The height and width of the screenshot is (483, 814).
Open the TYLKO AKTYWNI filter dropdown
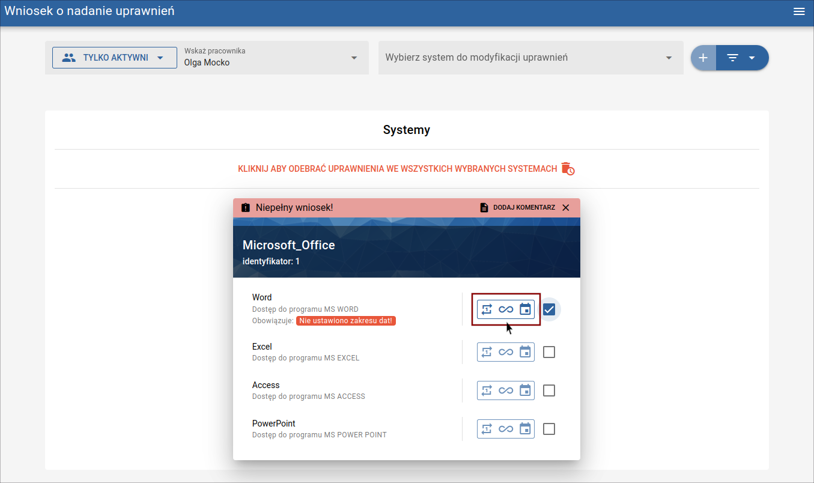point(115,58)
